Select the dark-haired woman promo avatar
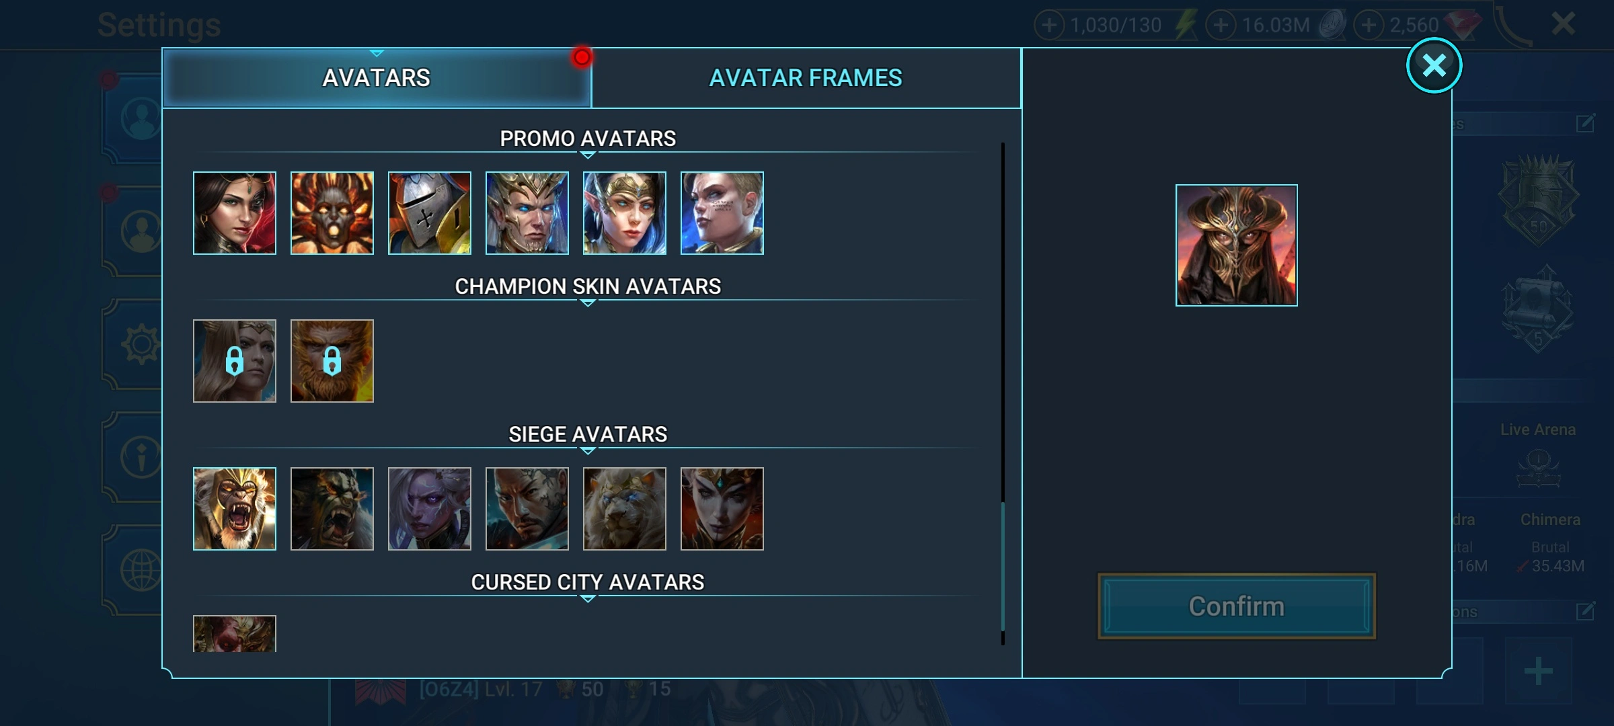Image resolution: width=1614 pixels, height=726 pixels. (234, 213)
